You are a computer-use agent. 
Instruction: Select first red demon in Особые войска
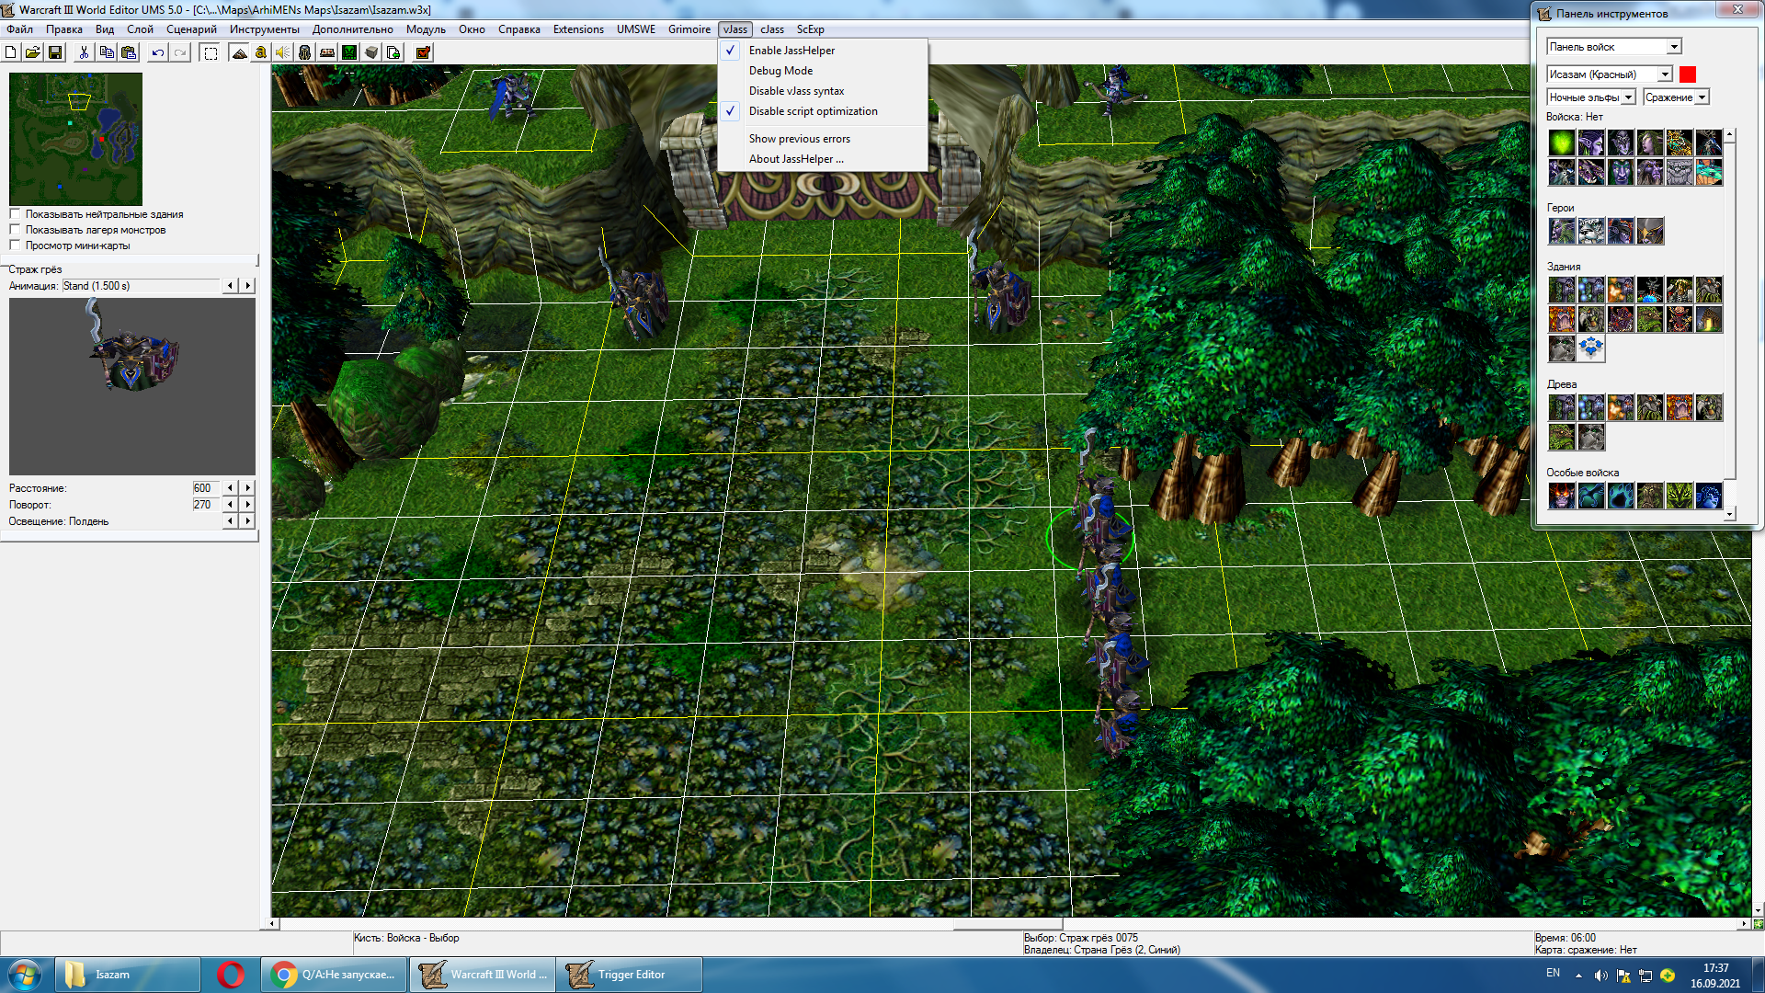(x=1562, y=496)
